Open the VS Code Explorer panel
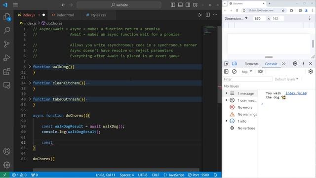316x178 pixels. pos(6,17)
